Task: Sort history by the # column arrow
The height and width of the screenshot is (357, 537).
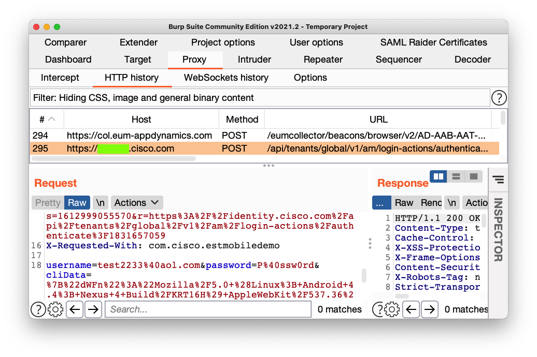Action: click(x=52, y=119)
